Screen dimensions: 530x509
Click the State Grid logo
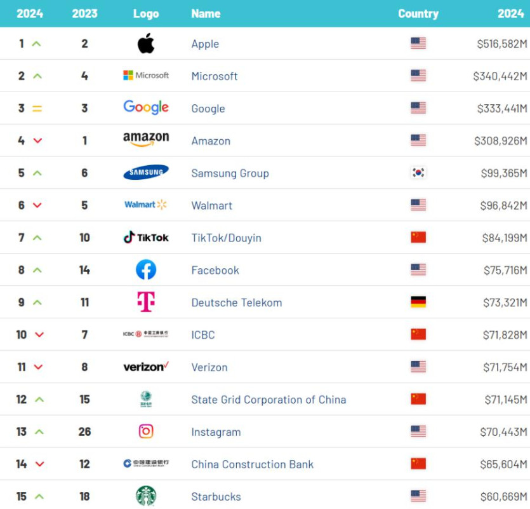click(x=146, y=399)
